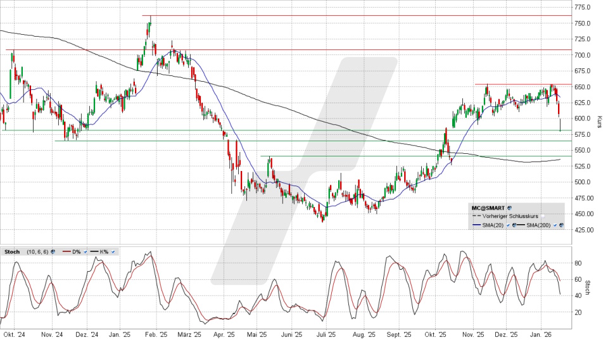Click the globe icon next to MC@SMART
Viewport: 608px width, 342px height.
(509, 208)
